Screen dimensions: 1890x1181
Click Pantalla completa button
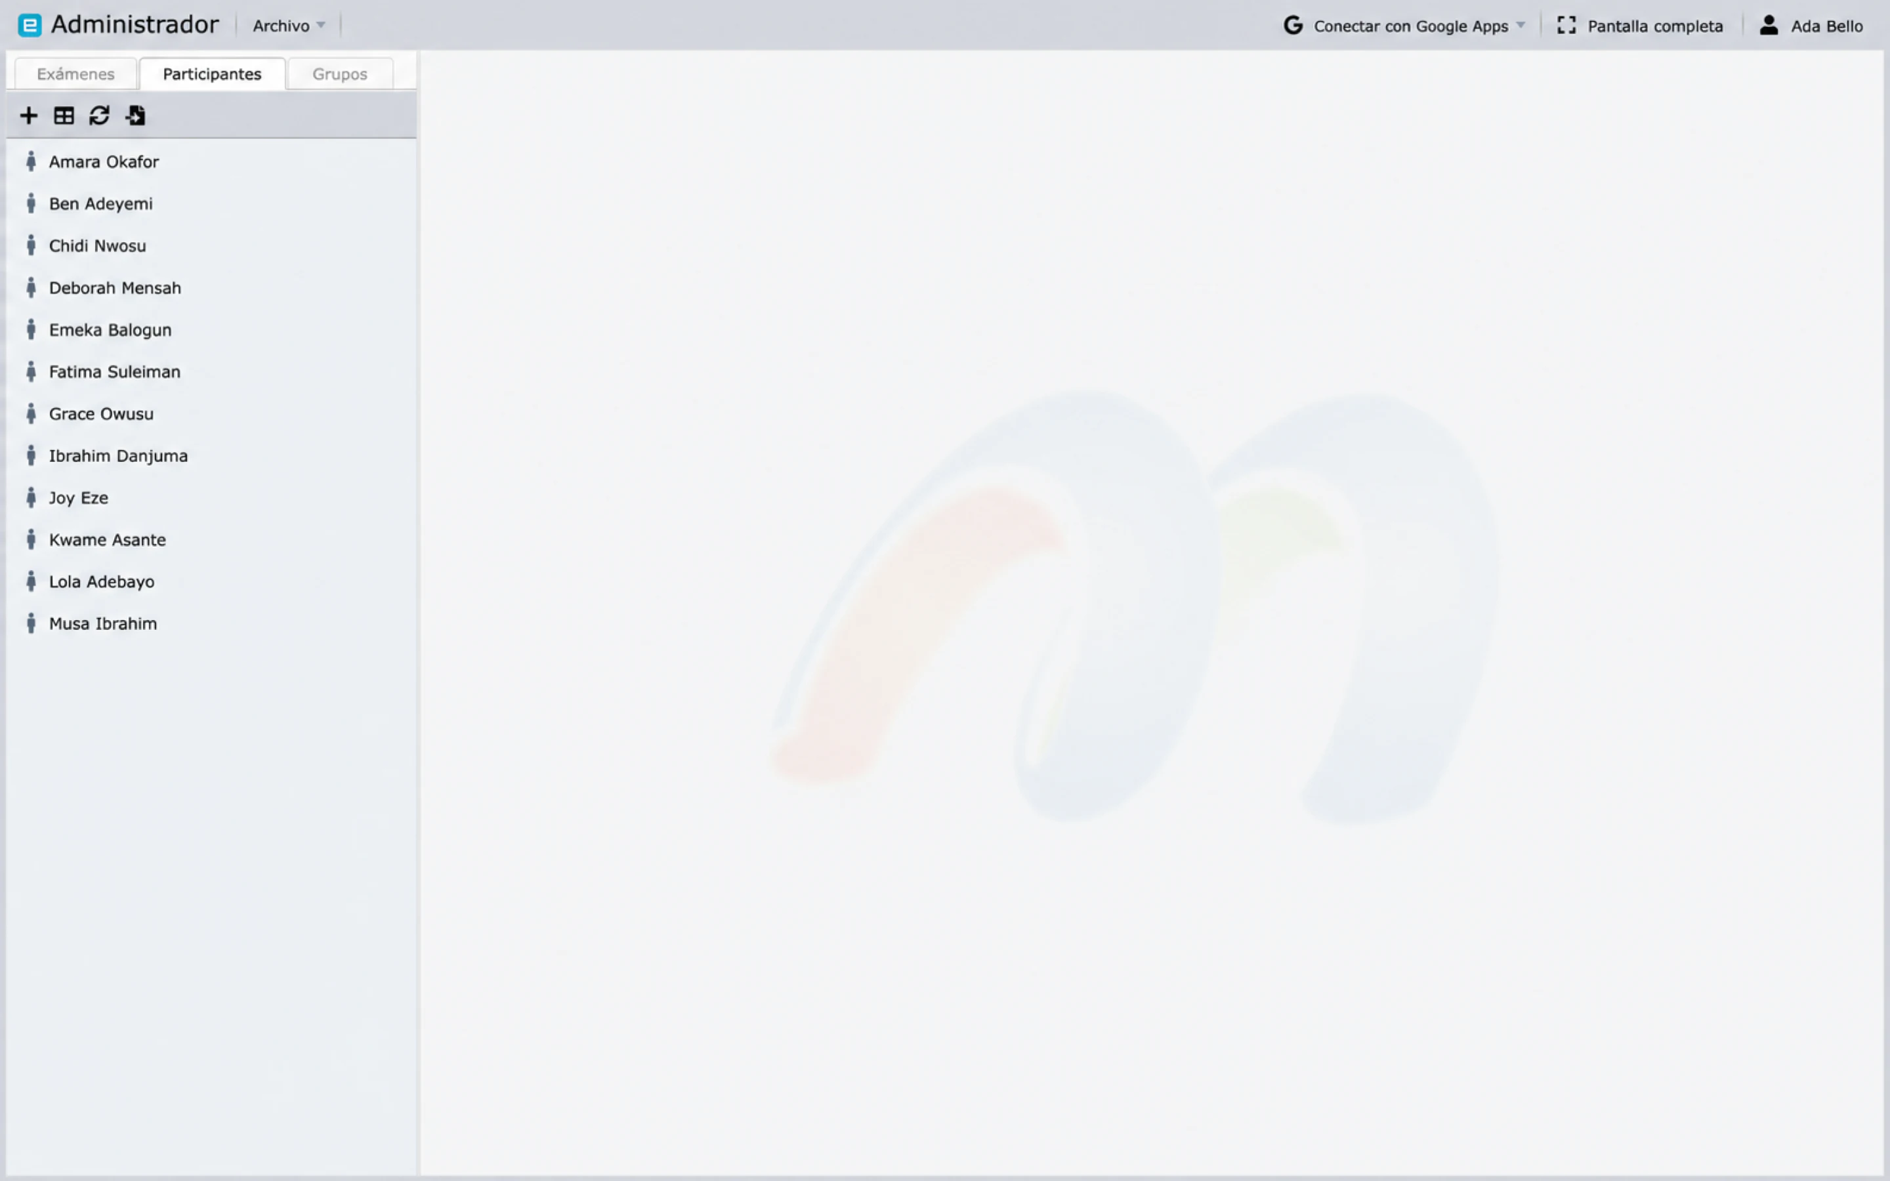[x=1640, y=26]
